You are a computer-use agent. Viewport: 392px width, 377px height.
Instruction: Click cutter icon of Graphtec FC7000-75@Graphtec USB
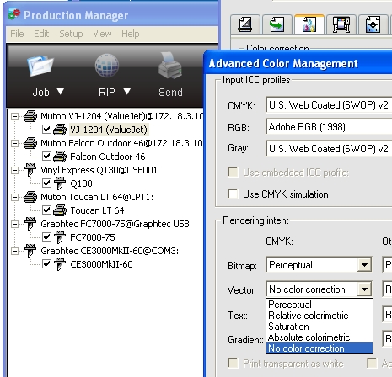30,224
